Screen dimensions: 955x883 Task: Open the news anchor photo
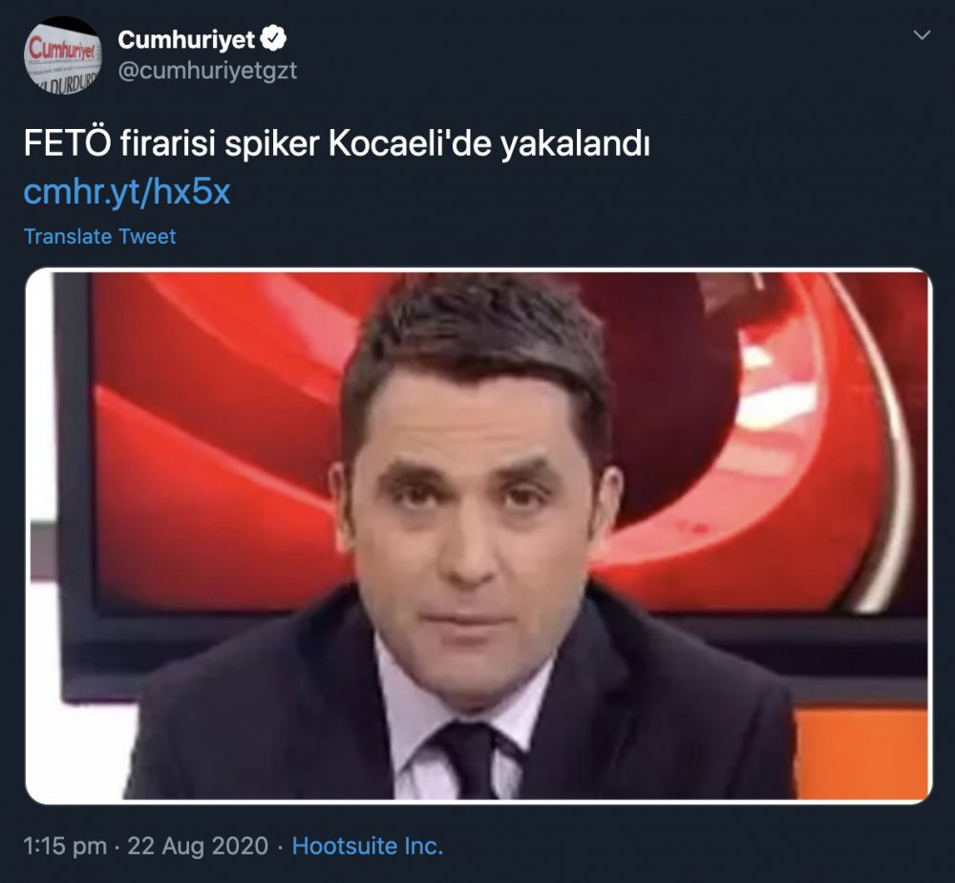(478, 536)
